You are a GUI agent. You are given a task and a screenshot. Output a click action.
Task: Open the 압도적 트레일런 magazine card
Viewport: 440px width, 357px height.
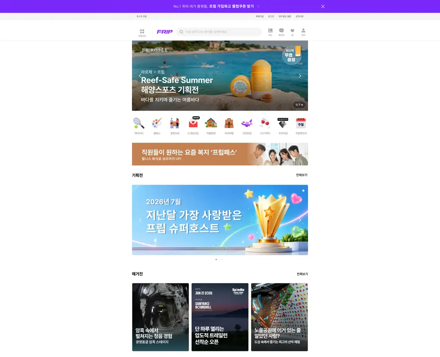pos(220,317)
